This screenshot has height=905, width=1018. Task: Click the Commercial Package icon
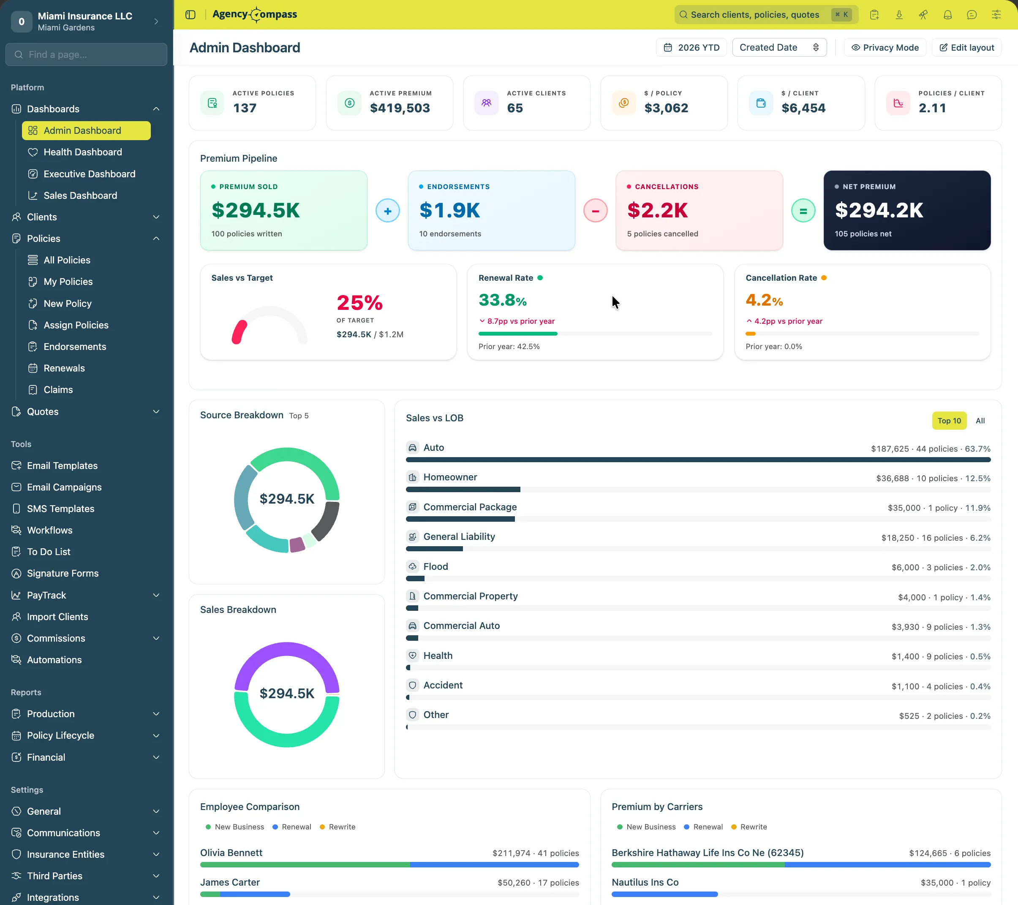pos(412,507)
